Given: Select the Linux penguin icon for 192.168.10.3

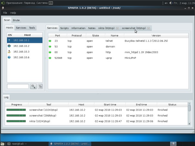Looking at the screenshot, I should (x=10, y=52).
